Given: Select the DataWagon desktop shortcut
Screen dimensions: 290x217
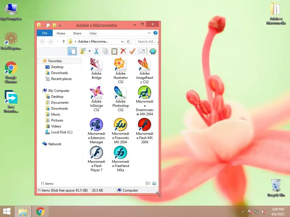Looking at the screenshot, I should click(11, 41).
